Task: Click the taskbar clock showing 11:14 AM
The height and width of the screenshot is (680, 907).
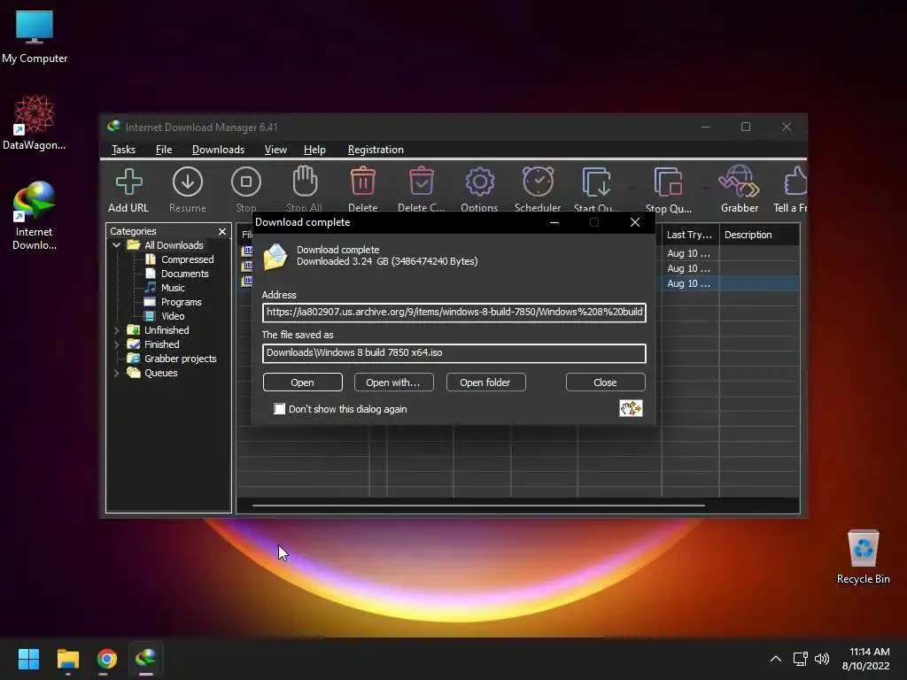Action: pos(865,659)
